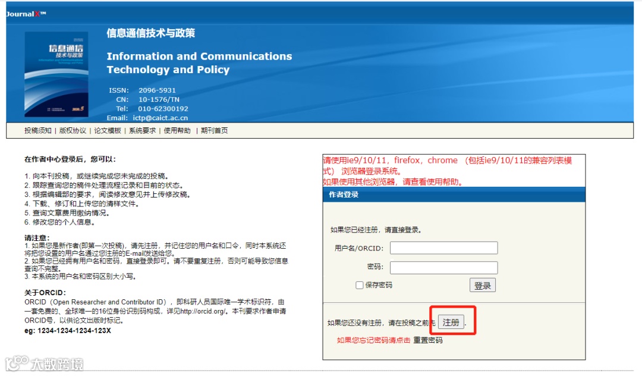Screen dimensions: 642x376
Task: Click the telephone number 010-62300192
Action: click(163, 108)
